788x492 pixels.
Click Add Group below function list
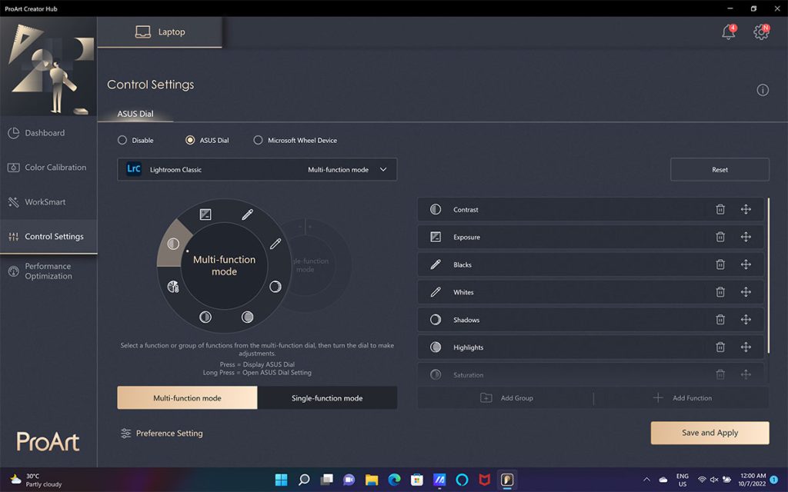click(x=506, y=398)
